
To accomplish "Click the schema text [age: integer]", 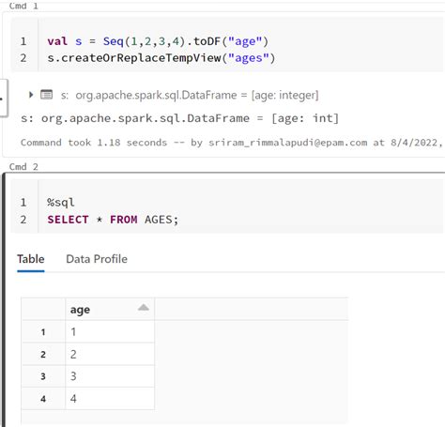I will [x=285, y=95].
